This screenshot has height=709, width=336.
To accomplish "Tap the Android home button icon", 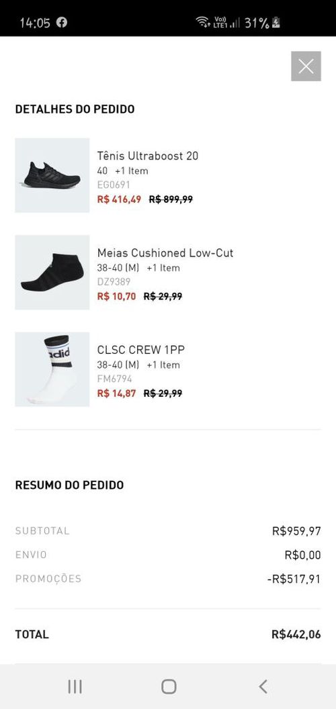I will [169, 686].
